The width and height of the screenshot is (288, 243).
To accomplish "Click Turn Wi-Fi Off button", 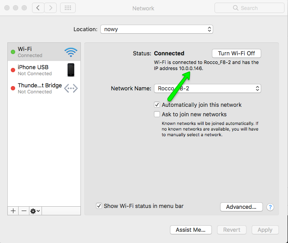I will pos(237,54).
